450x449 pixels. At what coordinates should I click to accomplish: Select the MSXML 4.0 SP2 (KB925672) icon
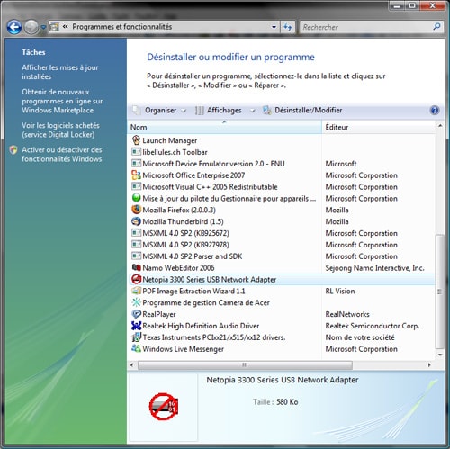coord(136,233)
